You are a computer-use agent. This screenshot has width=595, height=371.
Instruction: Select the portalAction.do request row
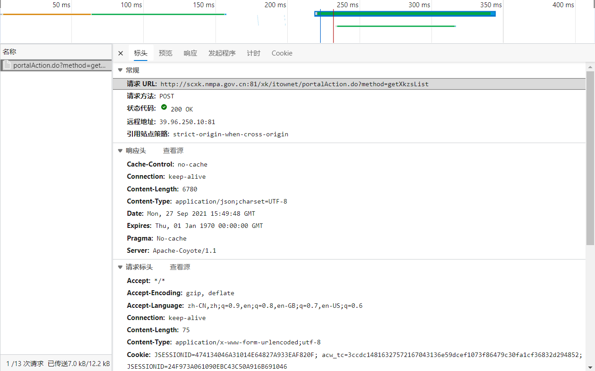click(x=56, y=65)
